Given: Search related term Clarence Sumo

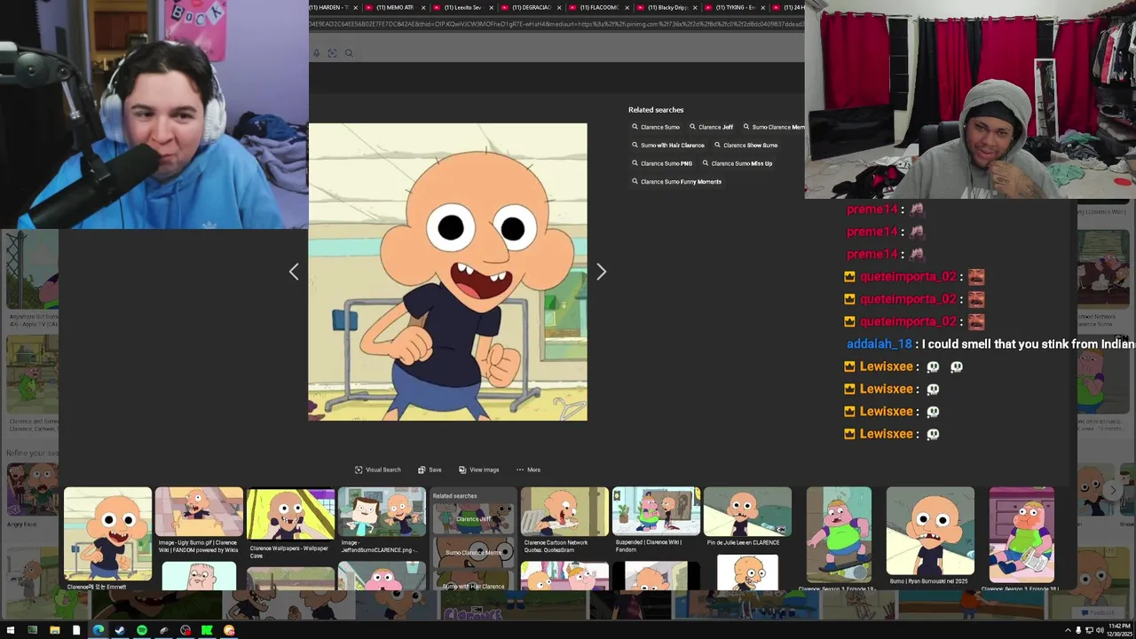Looking at the screenshot, I should pos(656,127).
